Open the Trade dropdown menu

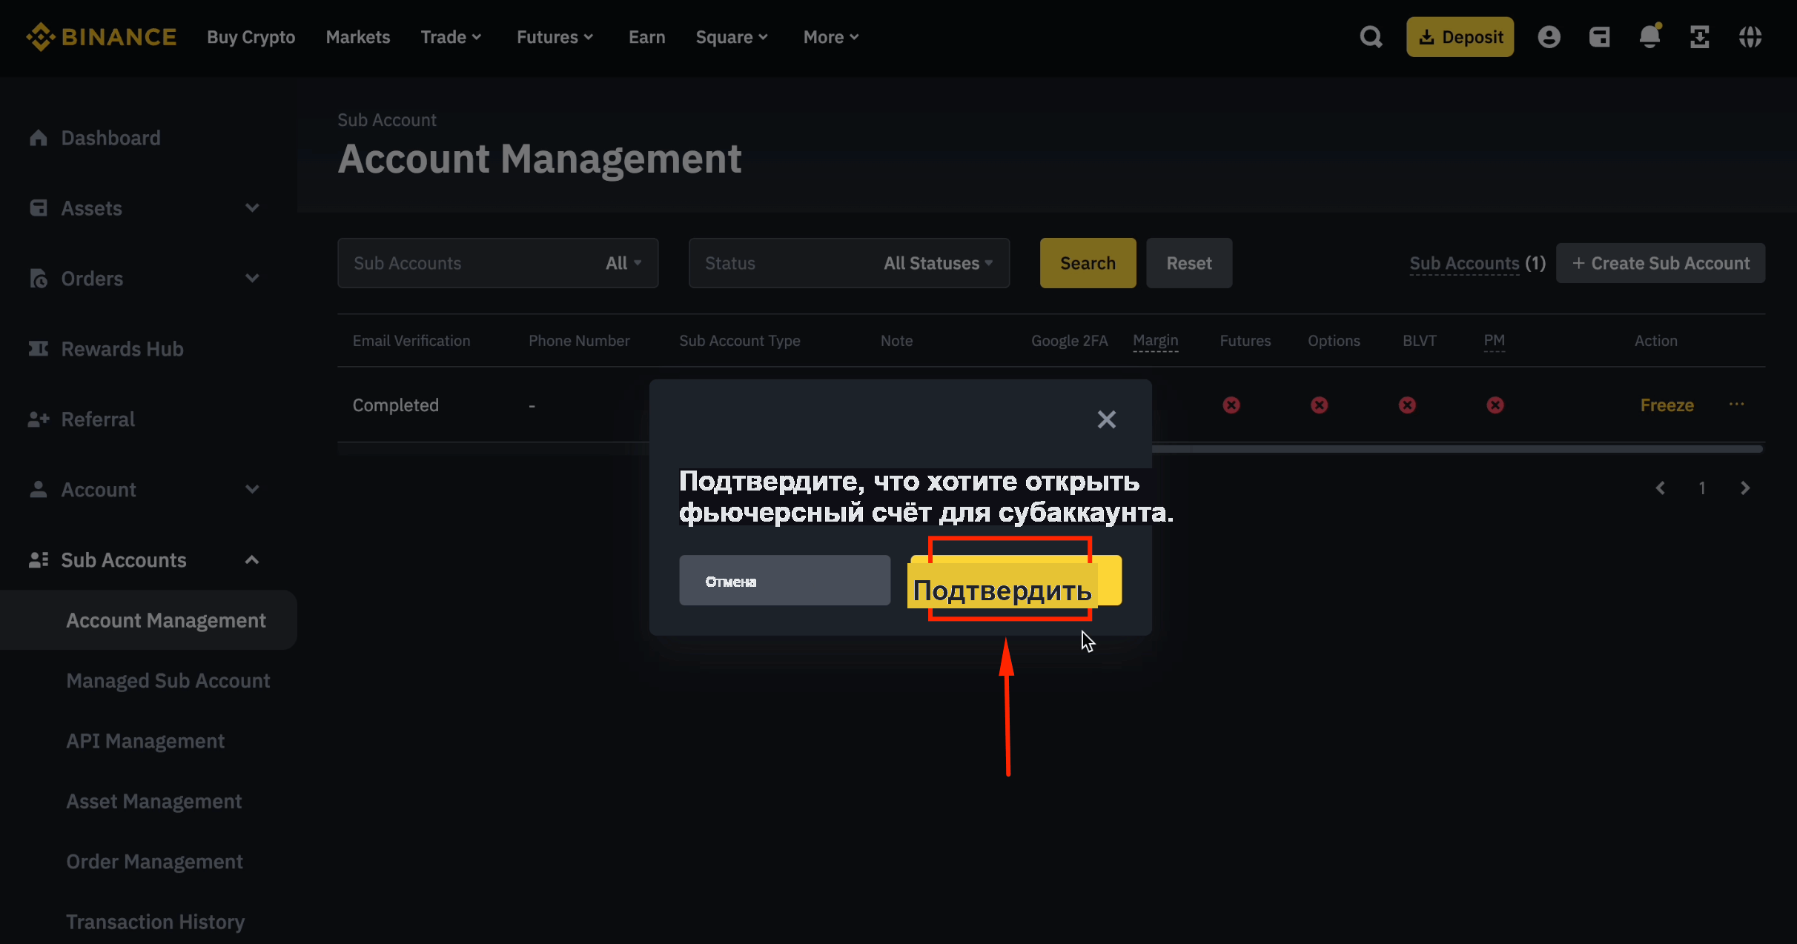point(451,37)
